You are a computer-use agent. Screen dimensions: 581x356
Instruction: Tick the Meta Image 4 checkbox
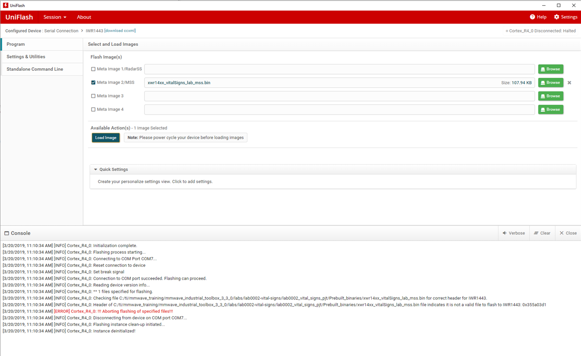(93, 109)
